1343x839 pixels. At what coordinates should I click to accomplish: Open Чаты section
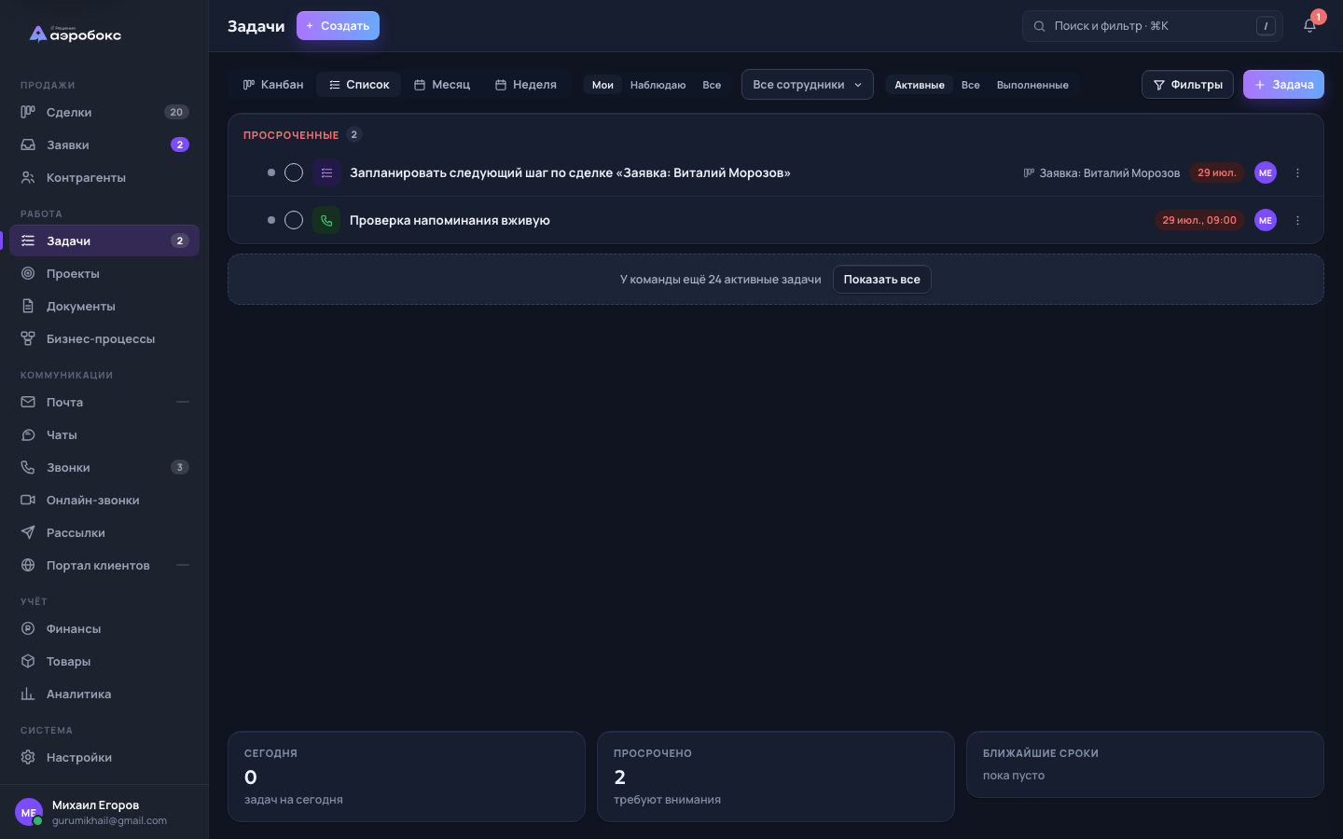pos(104,434)
